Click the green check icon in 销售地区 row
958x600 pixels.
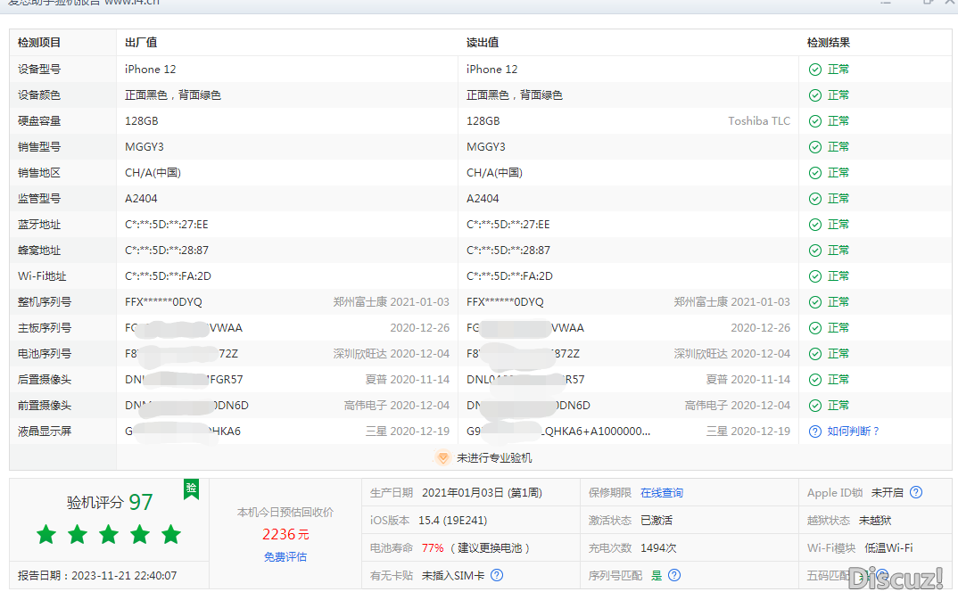(x=815, y=173)
